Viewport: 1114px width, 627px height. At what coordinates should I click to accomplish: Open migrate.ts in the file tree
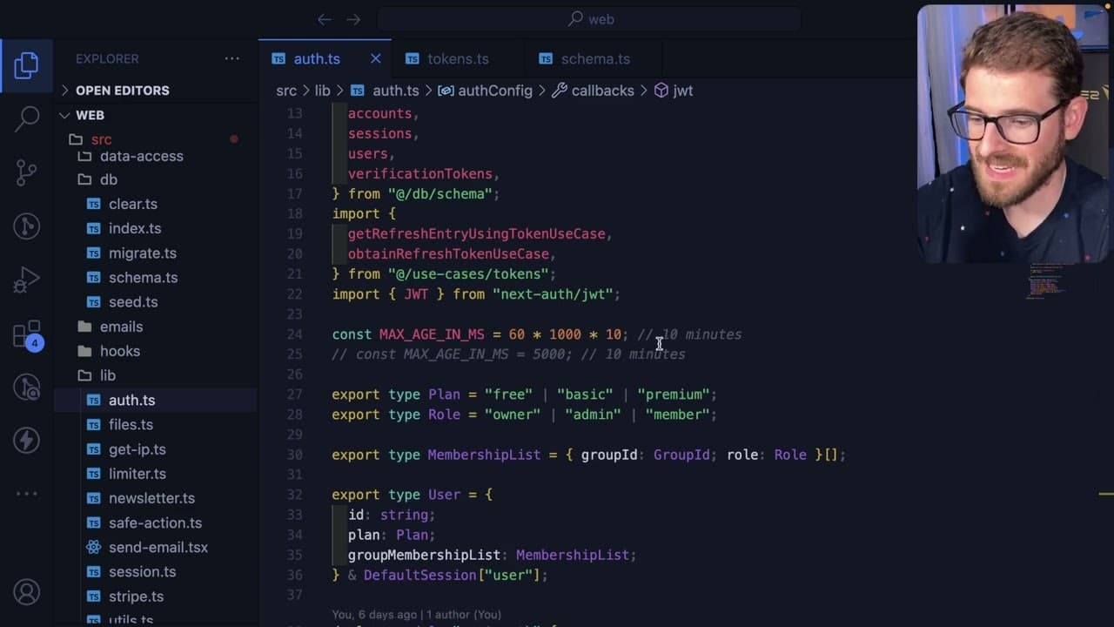tap(142, 253)
